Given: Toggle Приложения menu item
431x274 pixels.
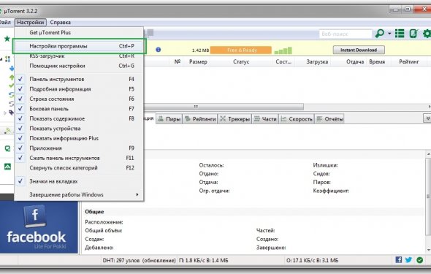Looking at the screenshot, I should coord(79,148).
